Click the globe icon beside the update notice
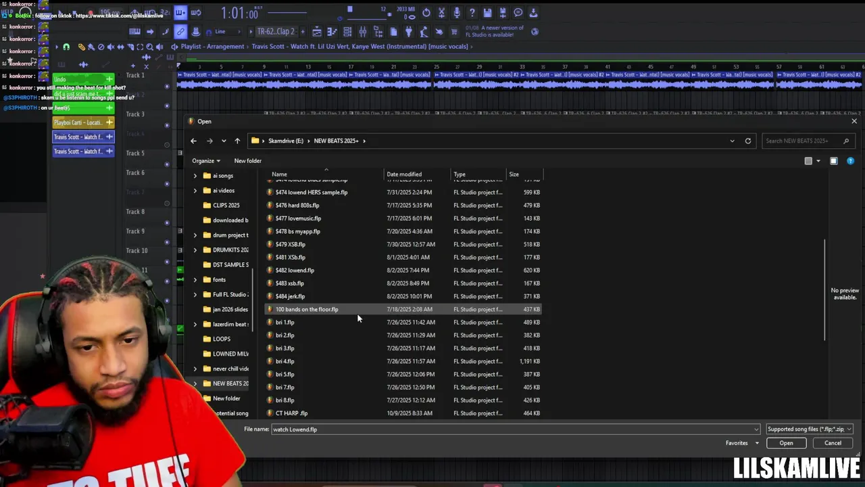 (x=535, y=32)
